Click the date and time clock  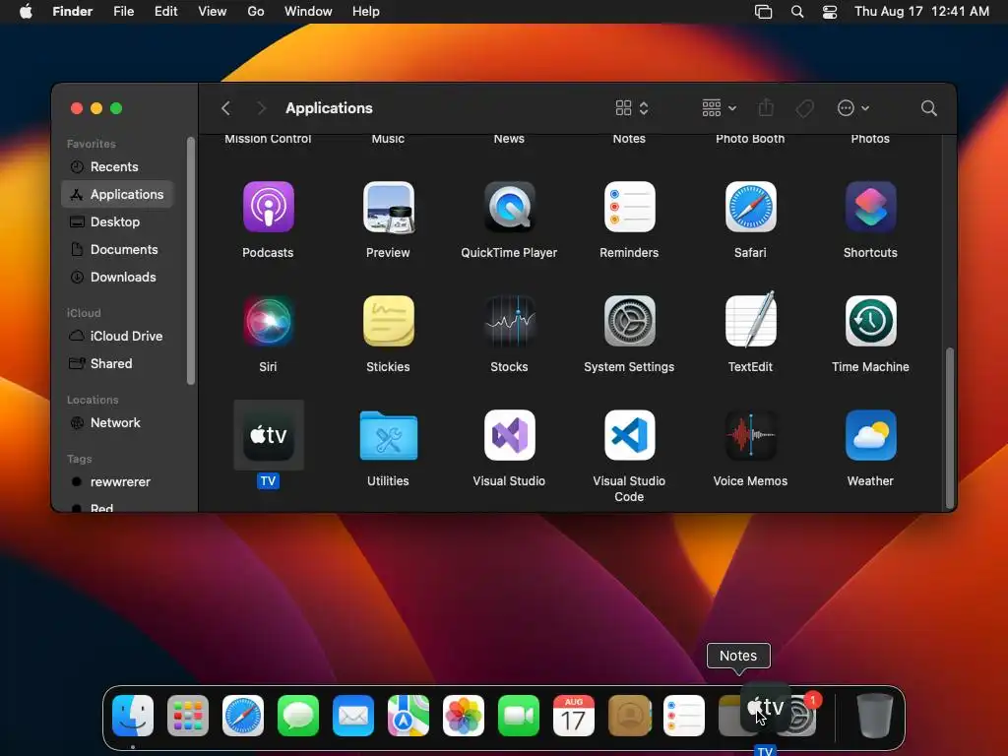pos(921,12)
